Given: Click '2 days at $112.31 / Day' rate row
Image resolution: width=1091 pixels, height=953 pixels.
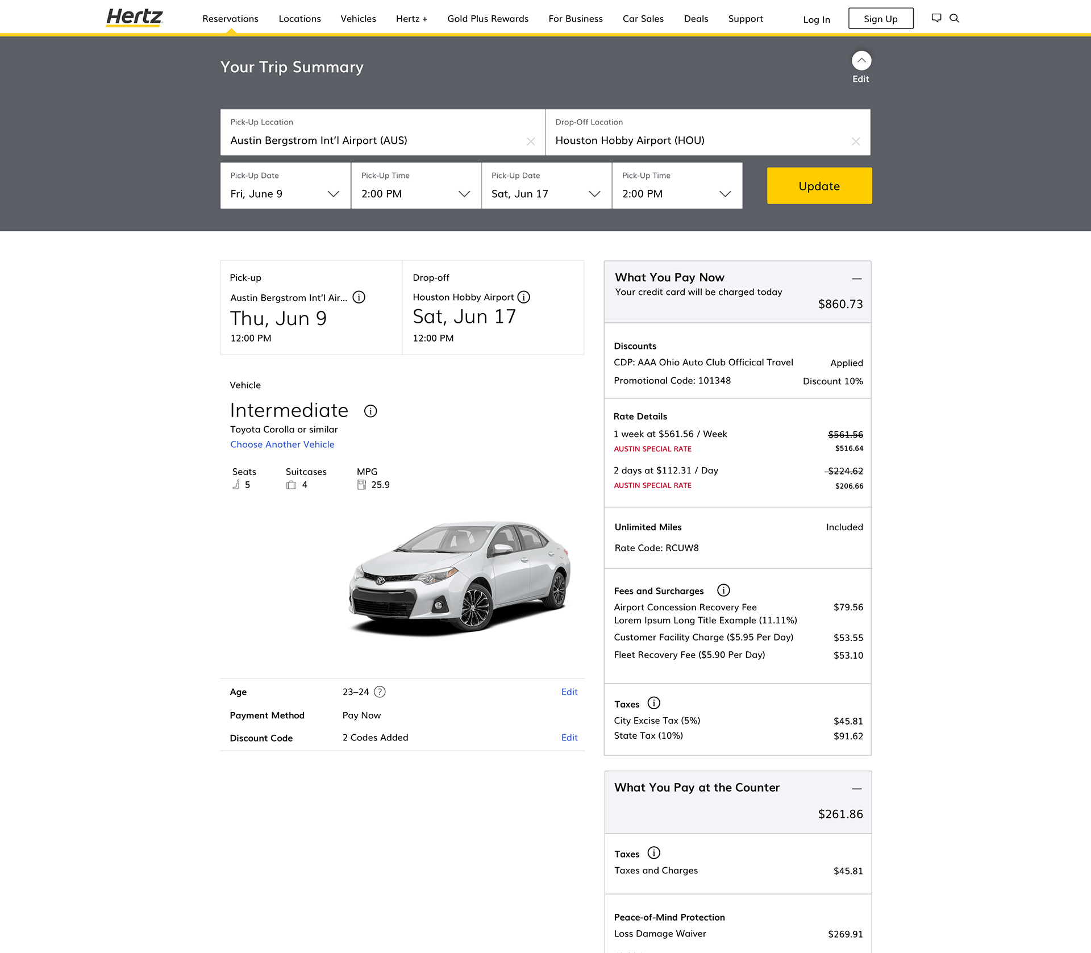Looking at the screenshot, I should click(x=738, y=471).
